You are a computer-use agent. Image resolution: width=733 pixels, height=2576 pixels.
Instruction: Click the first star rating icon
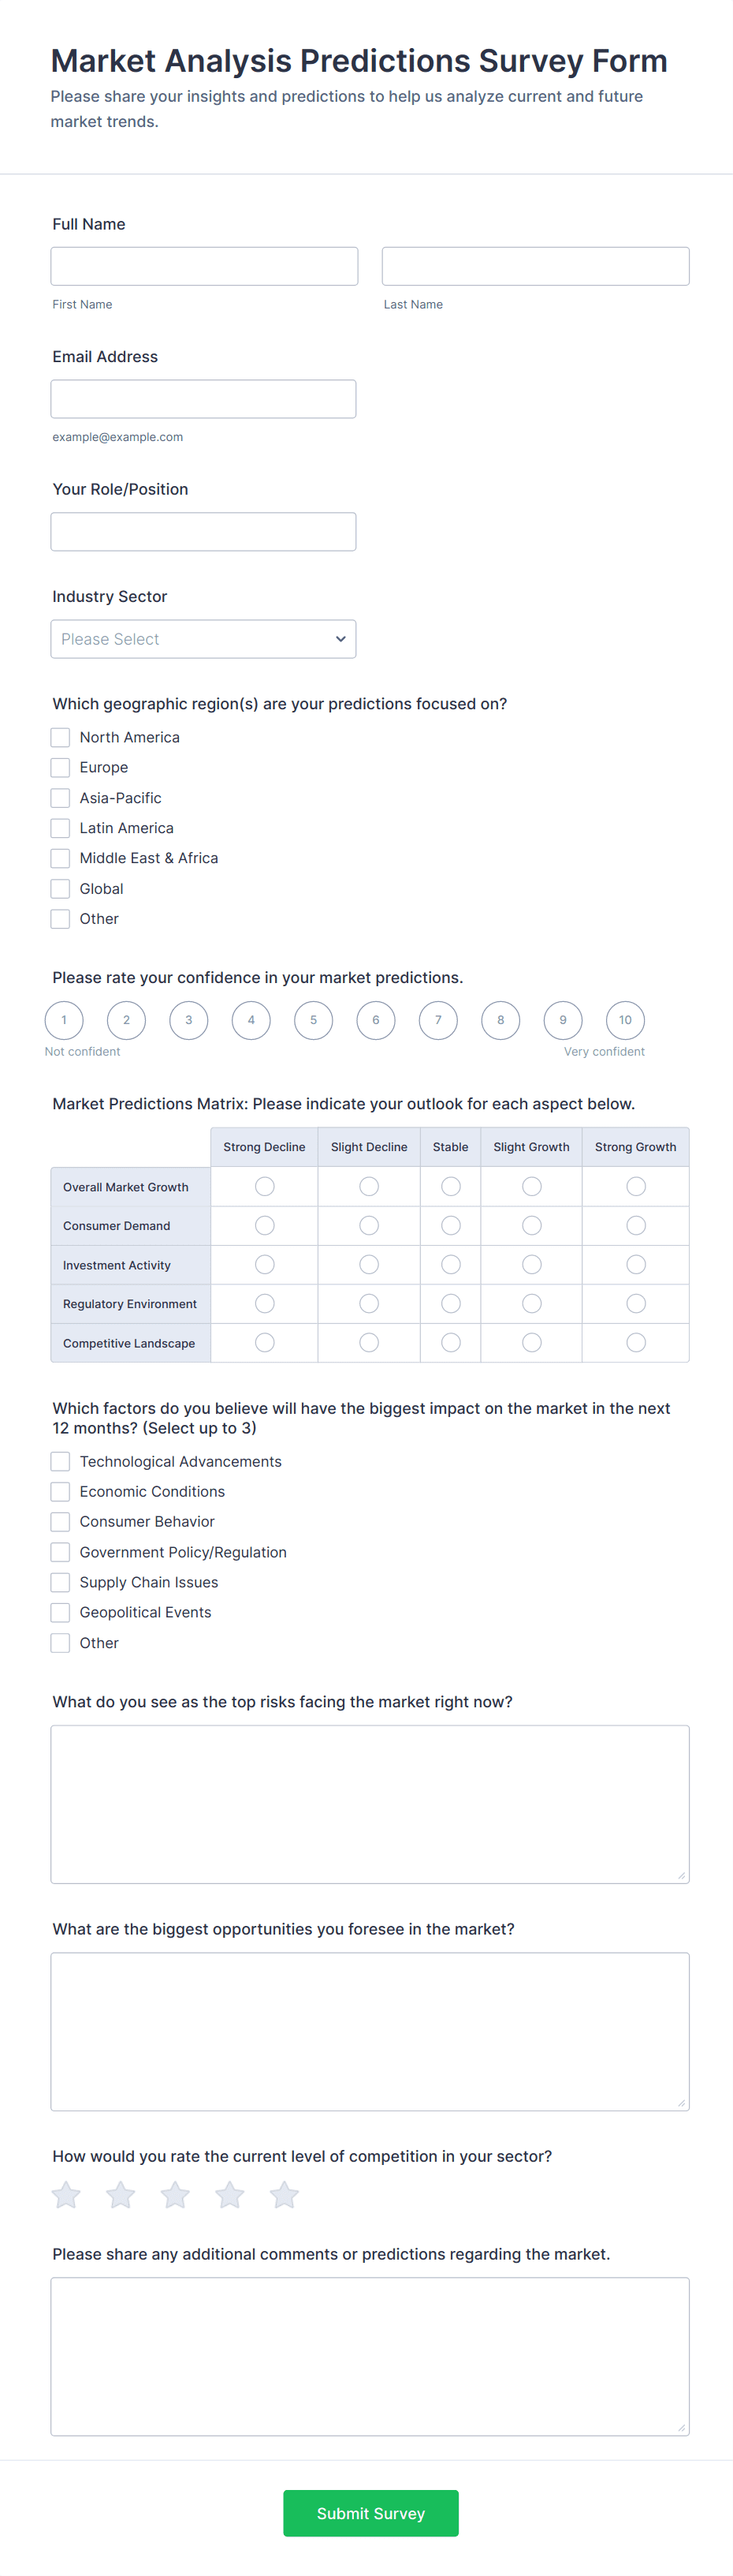click(66, 2195)
